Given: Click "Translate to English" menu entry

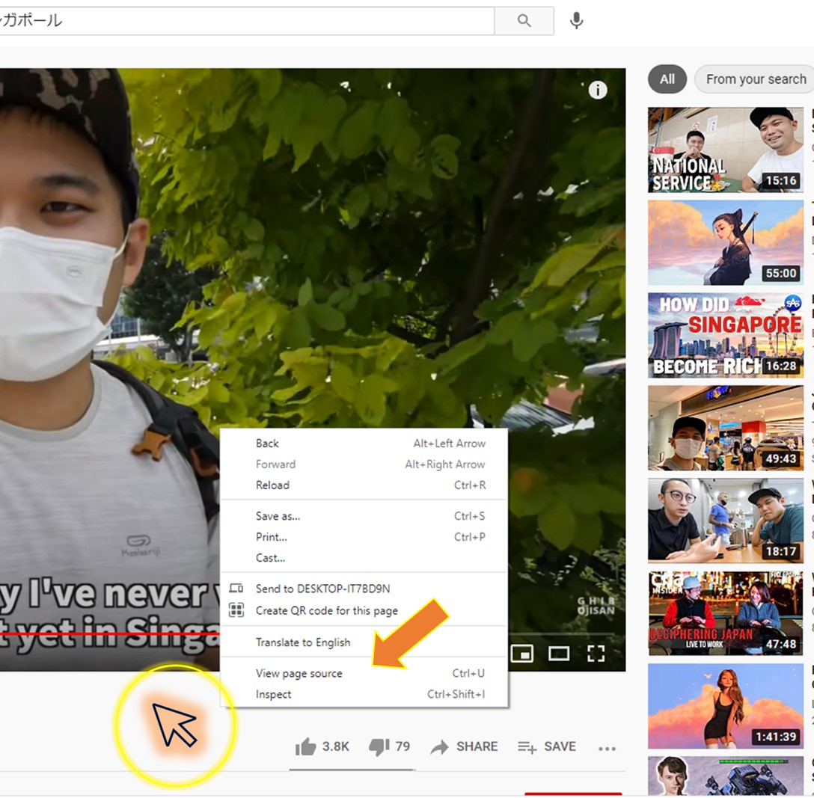Looking at the screenshot, I should (x=302, y=642).
